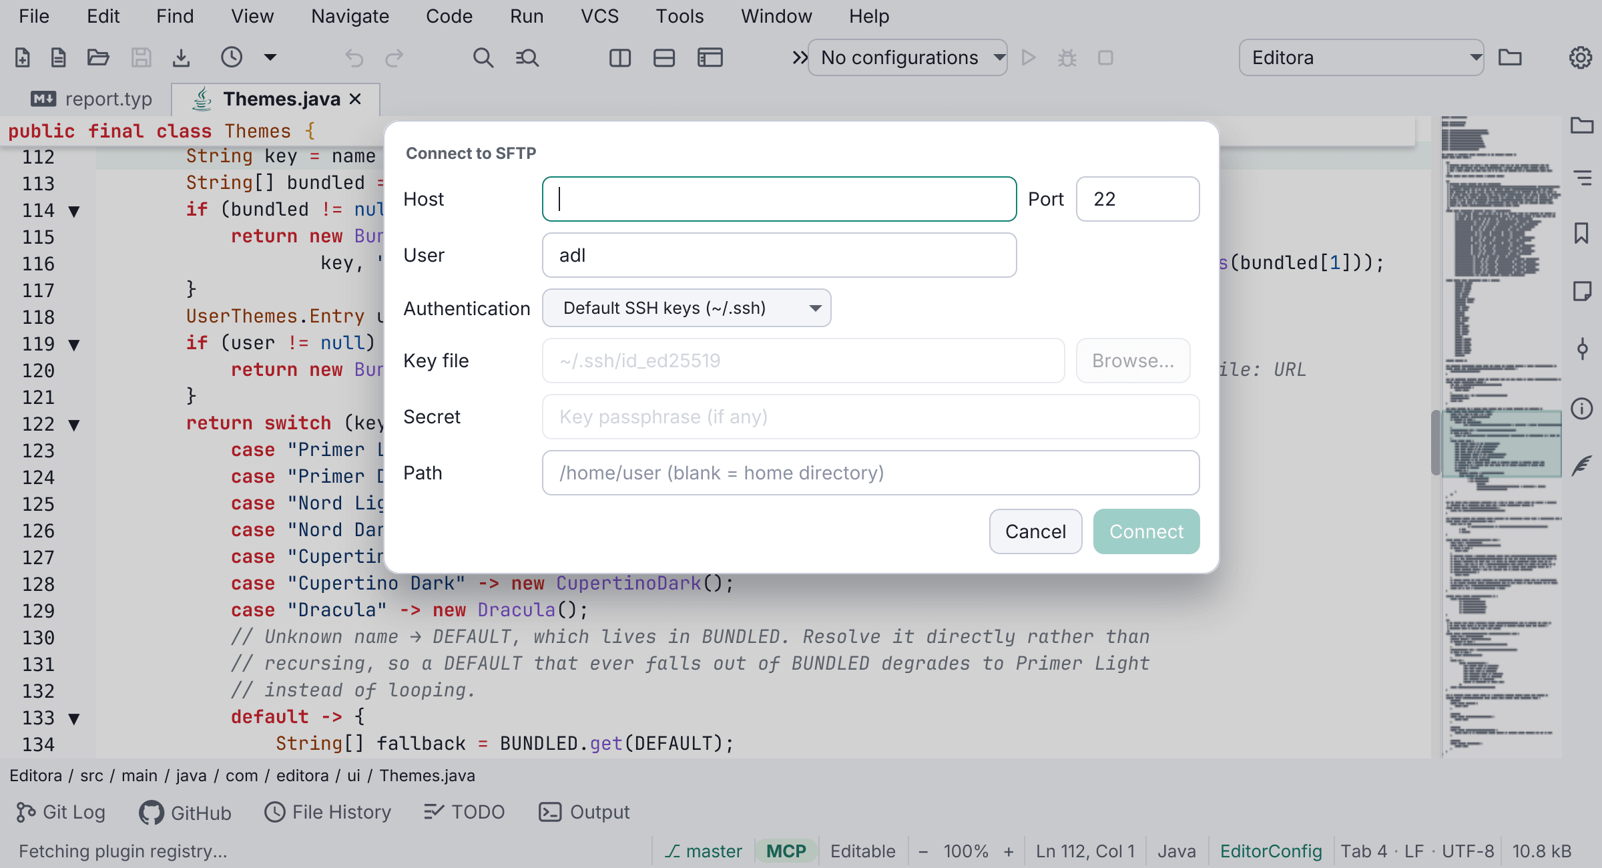Open the VCS menu

coord(599,16)
